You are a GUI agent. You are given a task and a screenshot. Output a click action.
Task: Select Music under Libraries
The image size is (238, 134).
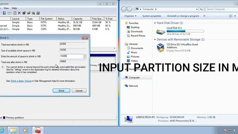tap(134, 52)
